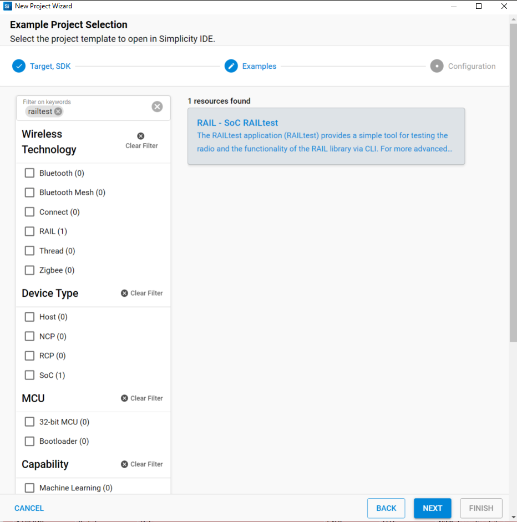Image resolution: width=517 pixels, height=522 pixels.
Task: Clear the Wireless Technology filter
Action: (x=141, y=141)
